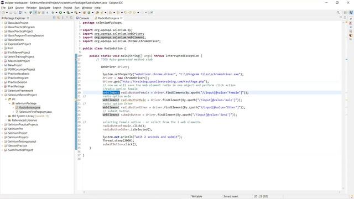Click the magnifier Search icon at the toolbar's right
Viewport: 354px width, 199px height.
pyautogui.click(x=338, y=13)
